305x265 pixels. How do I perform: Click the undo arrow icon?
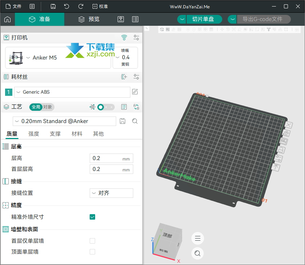(66, 7)
